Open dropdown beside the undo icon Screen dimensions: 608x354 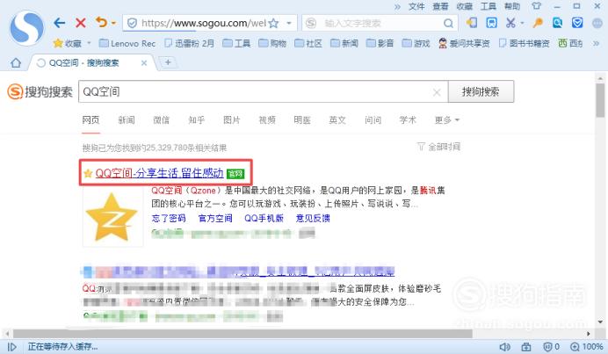113,23
